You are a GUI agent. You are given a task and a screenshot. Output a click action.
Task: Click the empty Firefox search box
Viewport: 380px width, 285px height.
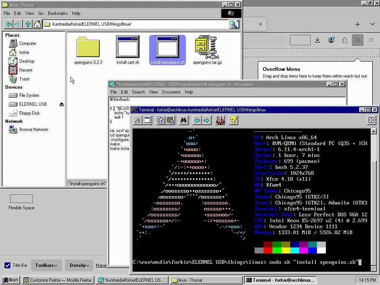click(x=300, y=40)
